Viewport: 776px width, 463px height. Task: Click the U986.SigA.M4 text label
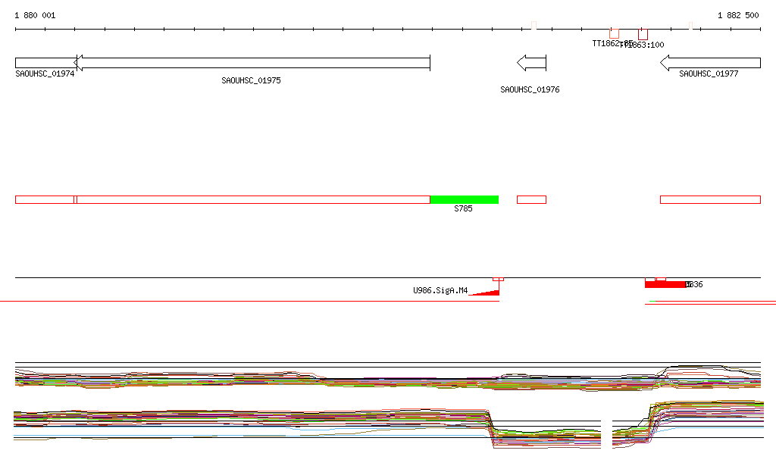point(440,290)
